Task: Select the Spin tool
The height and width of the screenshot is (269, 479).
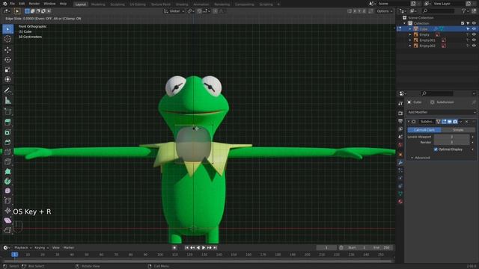Action: pos(7,182)
